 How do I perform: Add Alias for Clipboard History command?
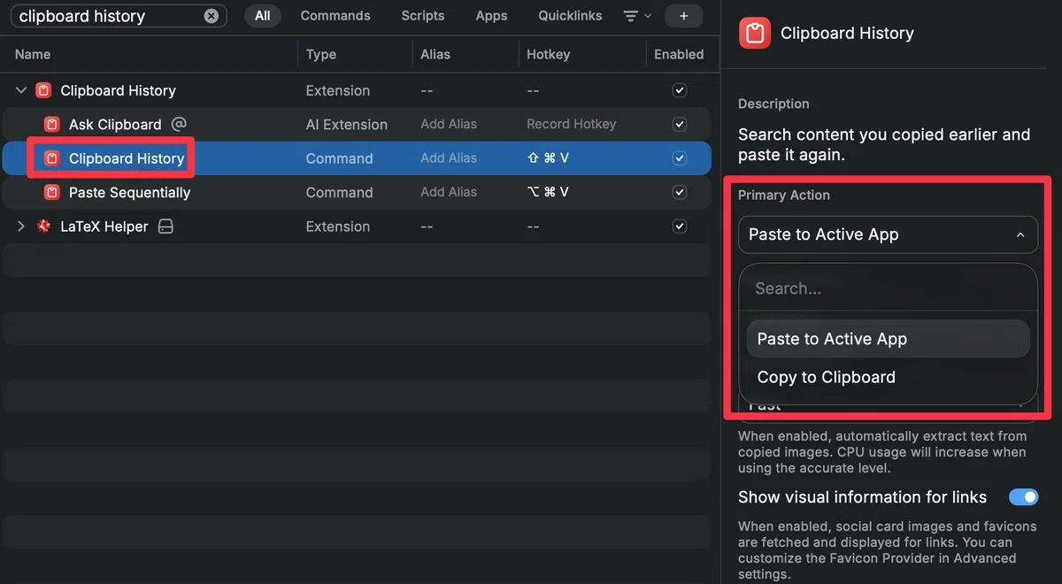(449, 158)
